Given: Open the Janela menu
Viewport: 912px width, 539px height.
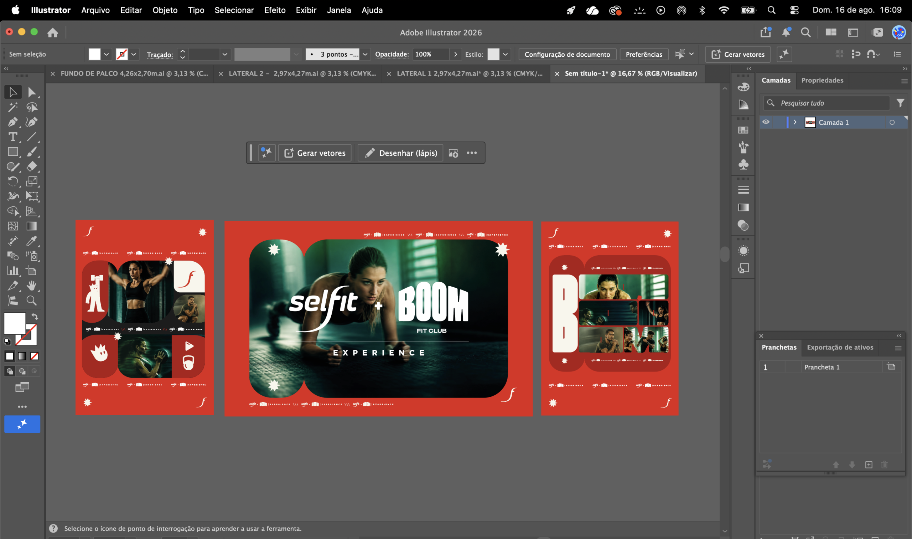Looking at the screenshot, I should 339,10.
